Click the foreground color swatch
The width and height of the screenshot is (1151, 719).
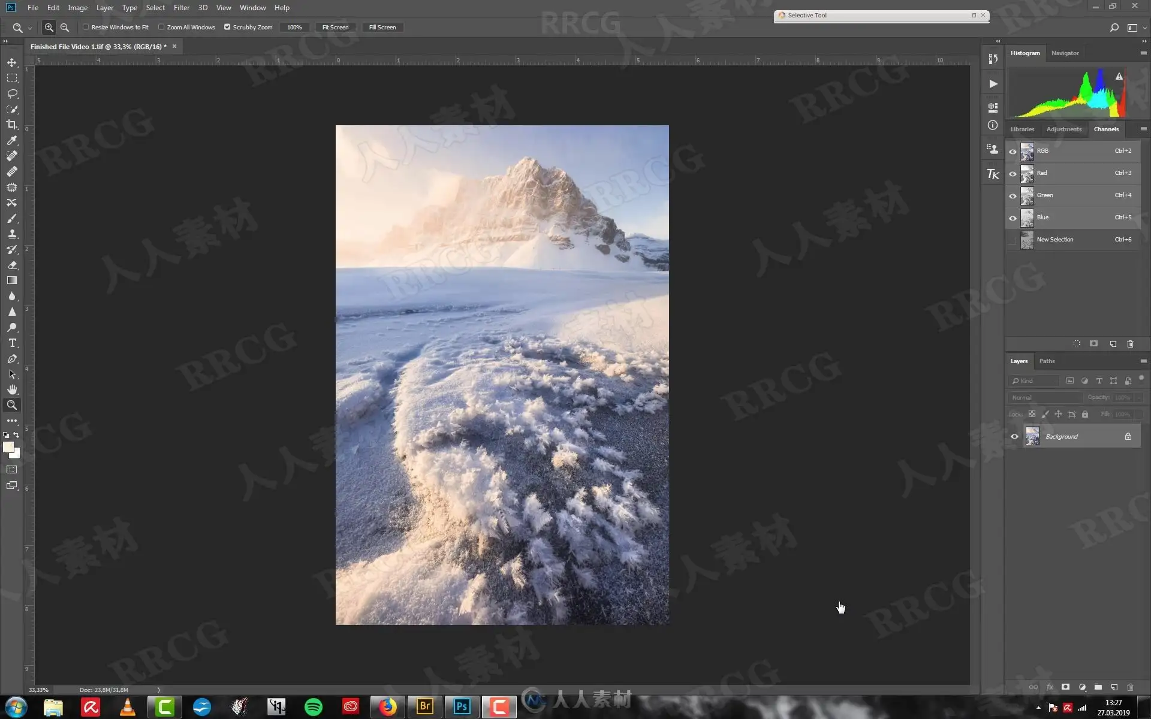click(x=8, y=447)
